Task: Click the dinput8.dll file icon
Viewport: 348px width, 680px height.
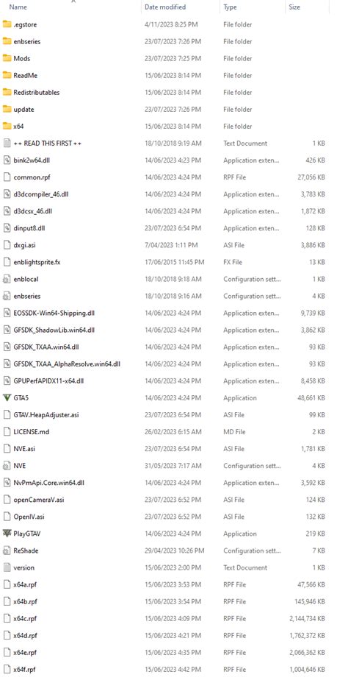Action: (7, 228)
